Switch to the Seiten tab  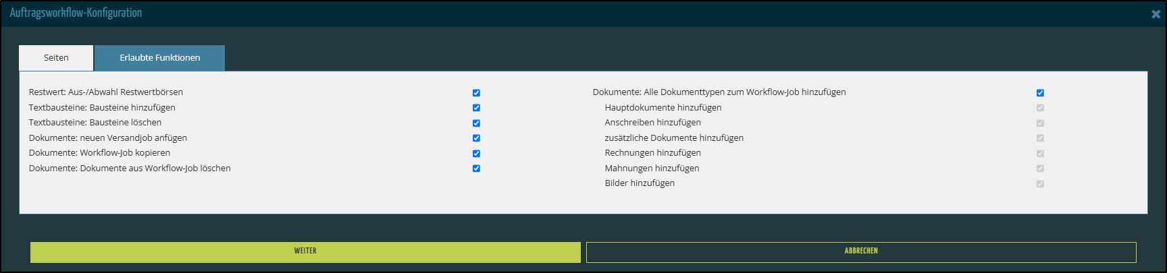tap(56, 58)
